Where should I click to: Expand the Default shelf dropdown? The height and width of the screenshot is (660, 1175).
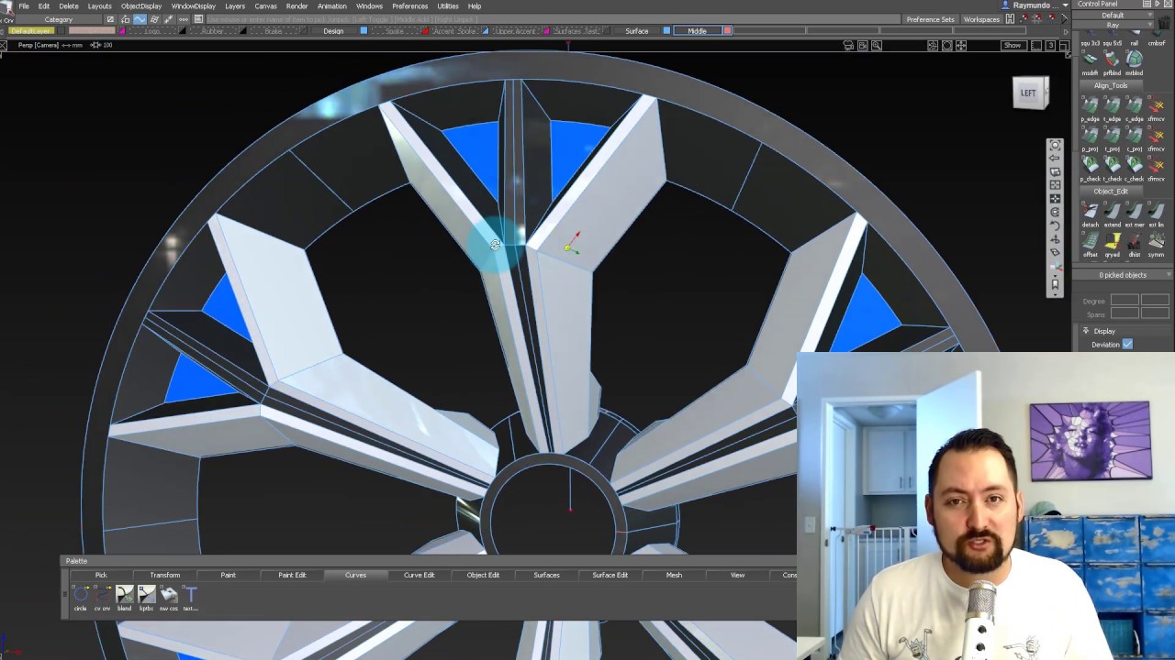[x=1113, y=16]
